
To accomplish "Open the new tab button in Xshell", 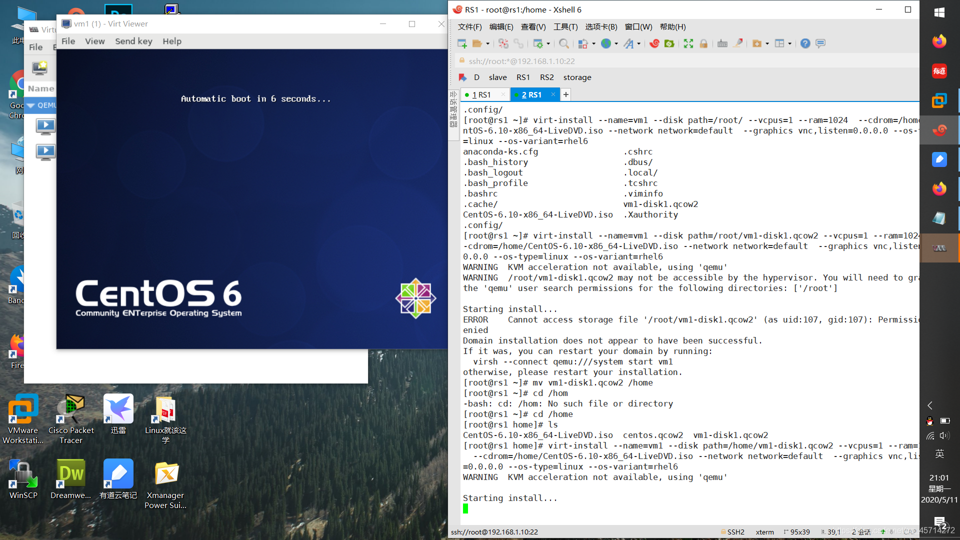I will (x=565, y=94).
